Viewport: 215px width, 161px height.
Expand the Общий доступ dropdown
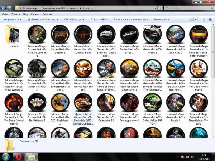click(74, 20)
